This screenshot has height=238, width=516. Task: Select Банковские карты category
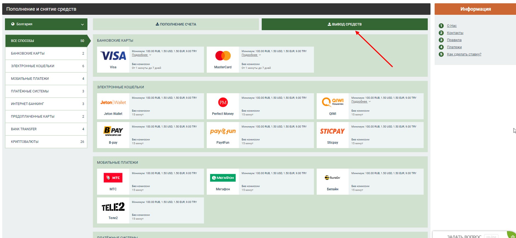(x=46, y=53)
